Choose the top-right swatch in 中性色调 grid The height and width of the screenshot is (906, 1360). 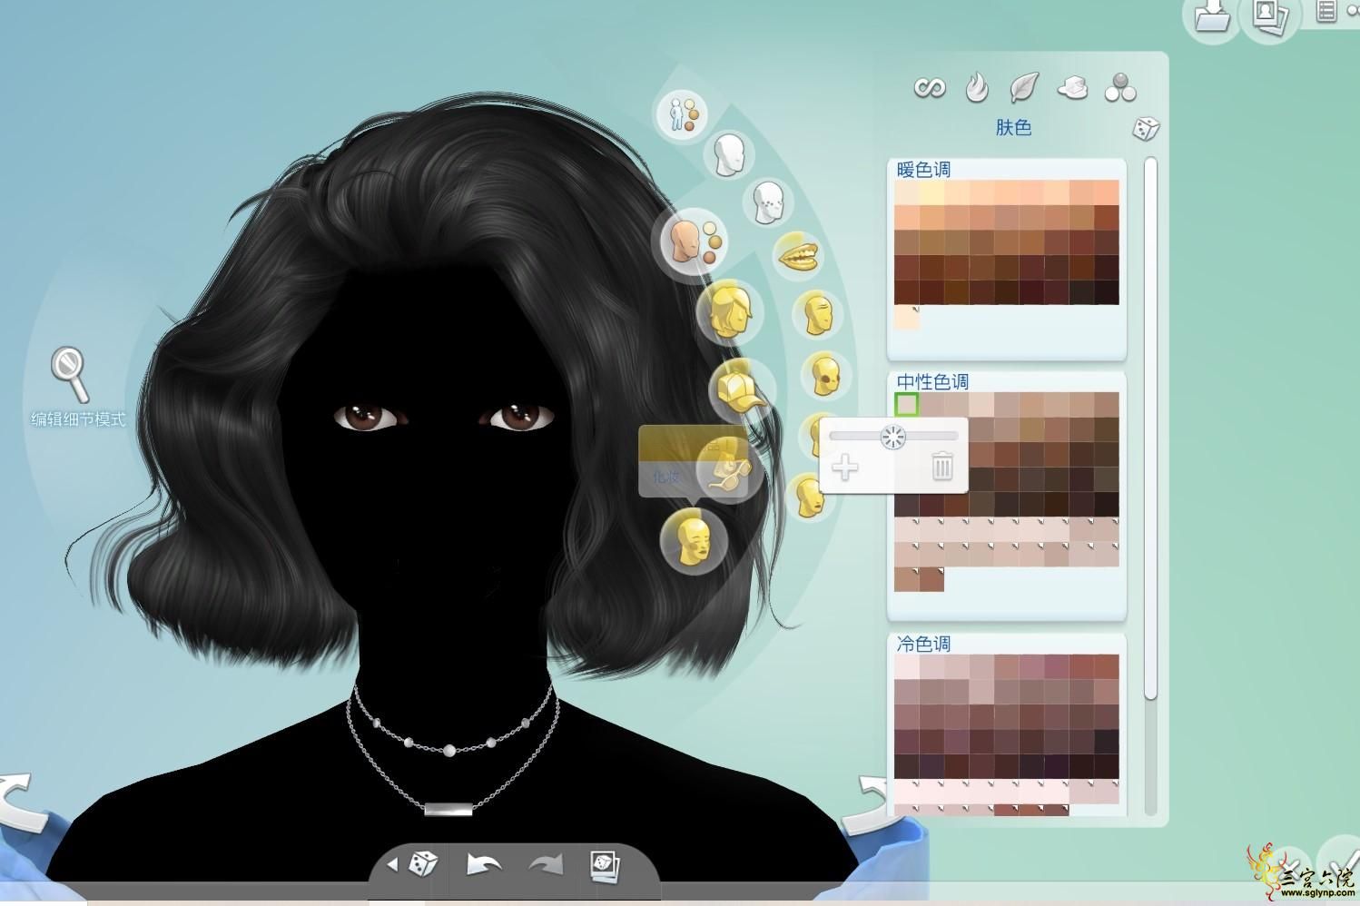coord(1107,404)
